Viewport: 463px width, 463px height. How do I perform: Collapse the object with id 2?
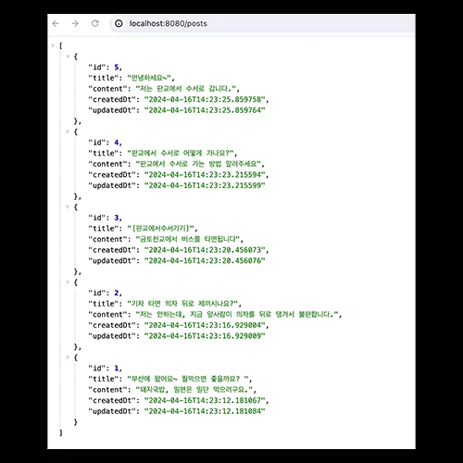point(68,282)
